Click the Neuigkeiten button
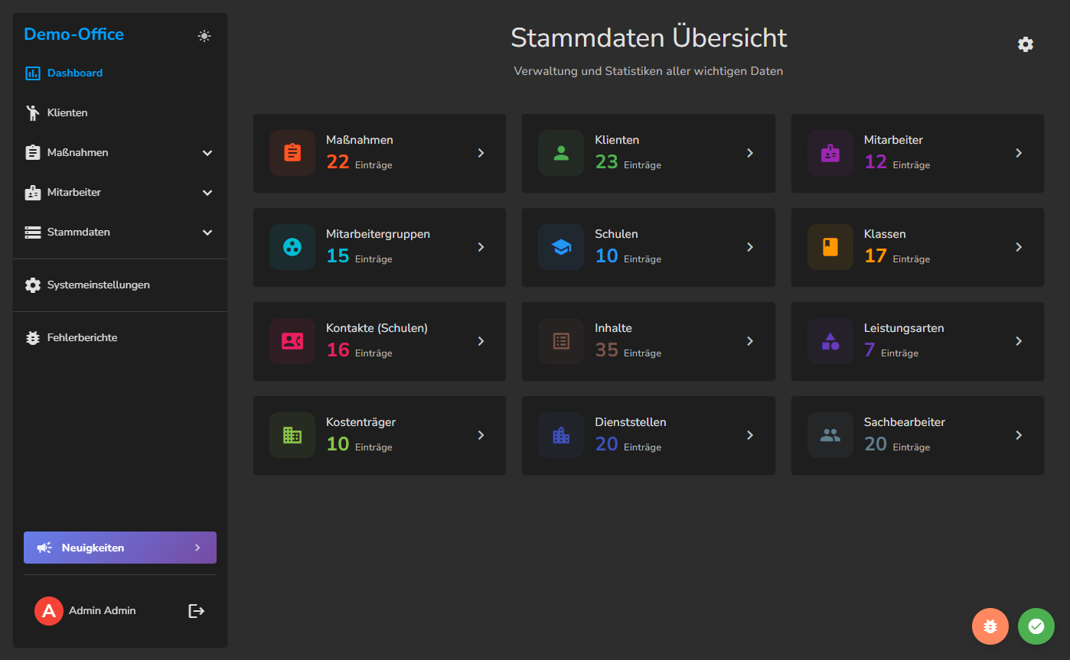This screenshot has width=1070, height=660. pyautogui.click(x=120, y=548)
